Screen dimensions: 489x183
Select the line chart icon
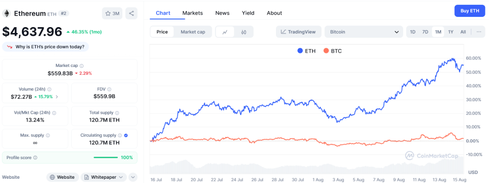[x=225, y=32]
